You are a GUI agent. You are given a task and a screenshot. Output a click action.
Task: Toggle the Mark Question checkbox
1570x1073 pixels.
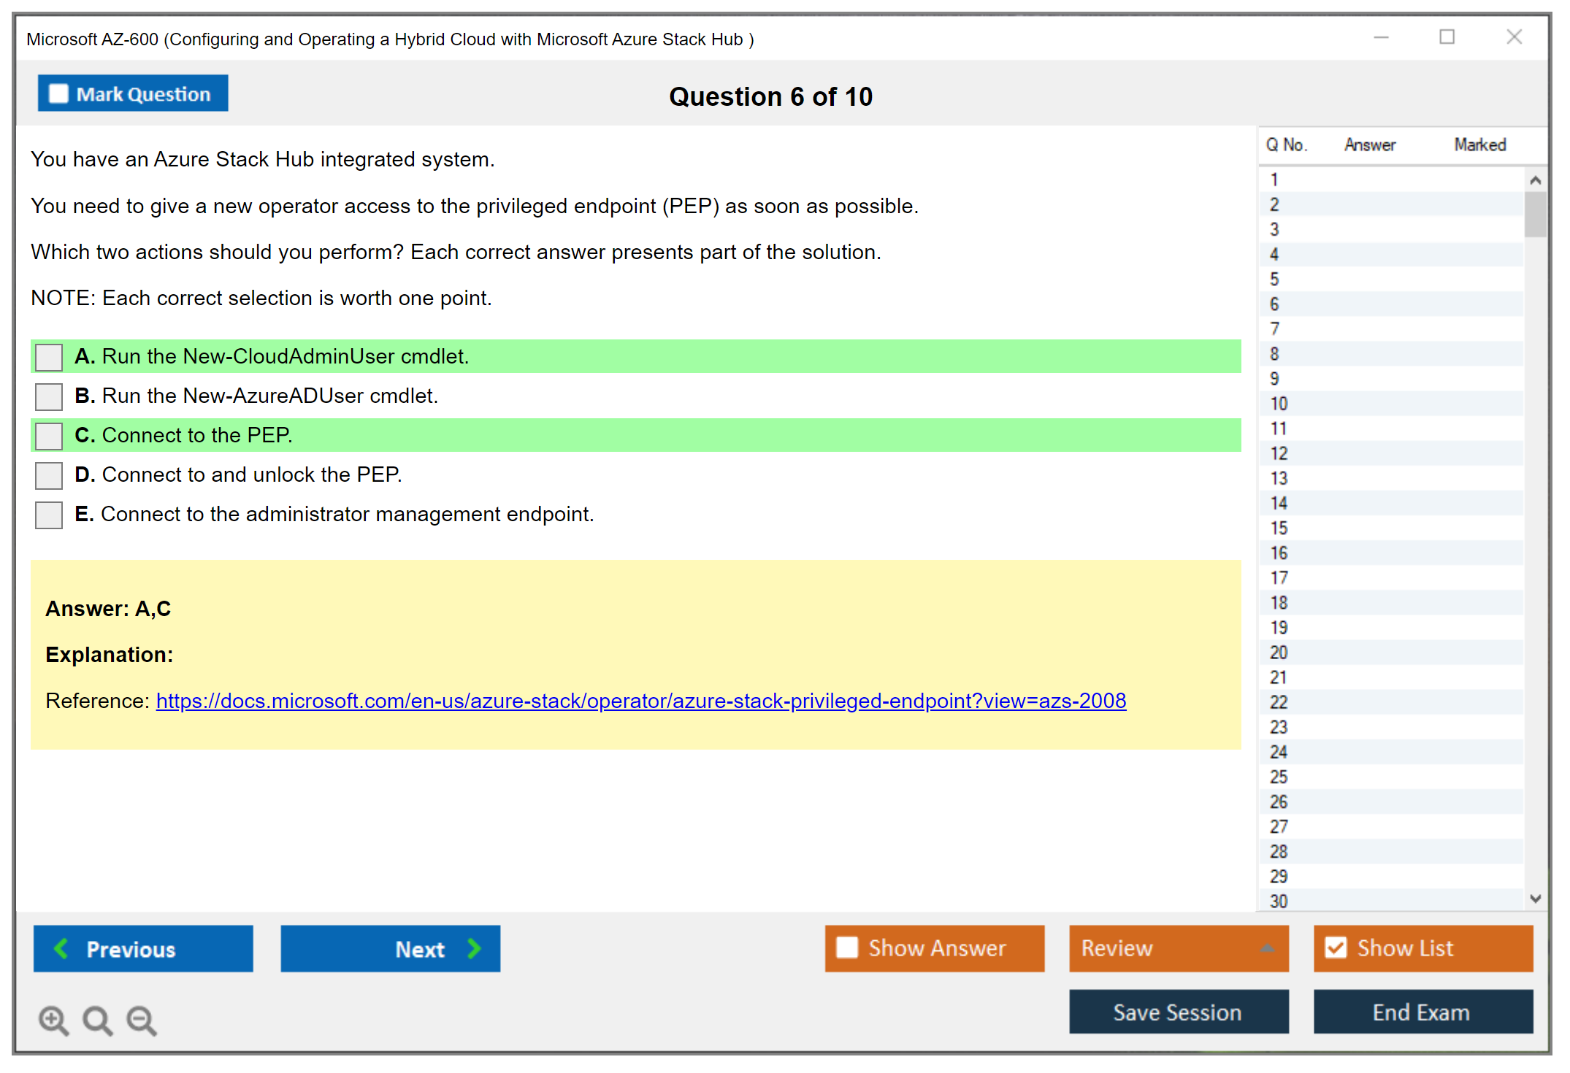pos(58,94)
